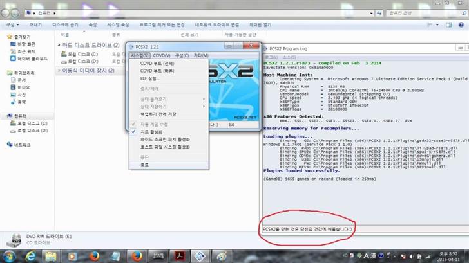Open the CDVD(V) menu in PCSX2

click(x=162, y=55)
